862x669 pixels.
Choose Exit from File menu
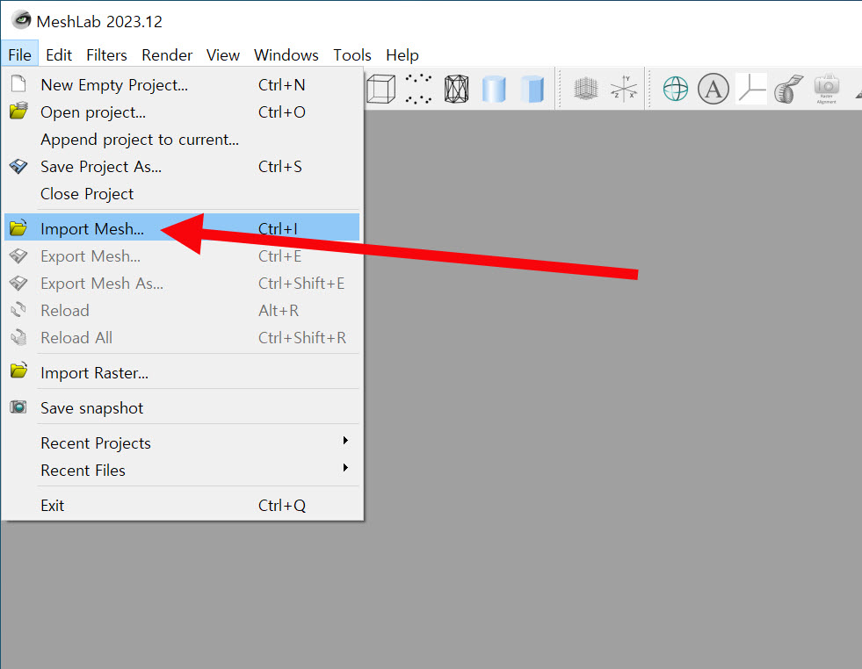click(182, 506)
